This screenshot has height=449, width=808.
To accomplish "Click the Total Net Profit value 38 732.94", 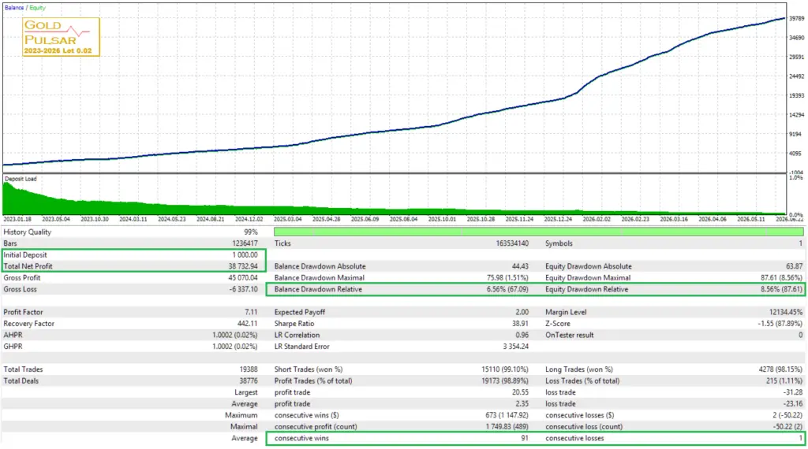I will pos(243,266).
